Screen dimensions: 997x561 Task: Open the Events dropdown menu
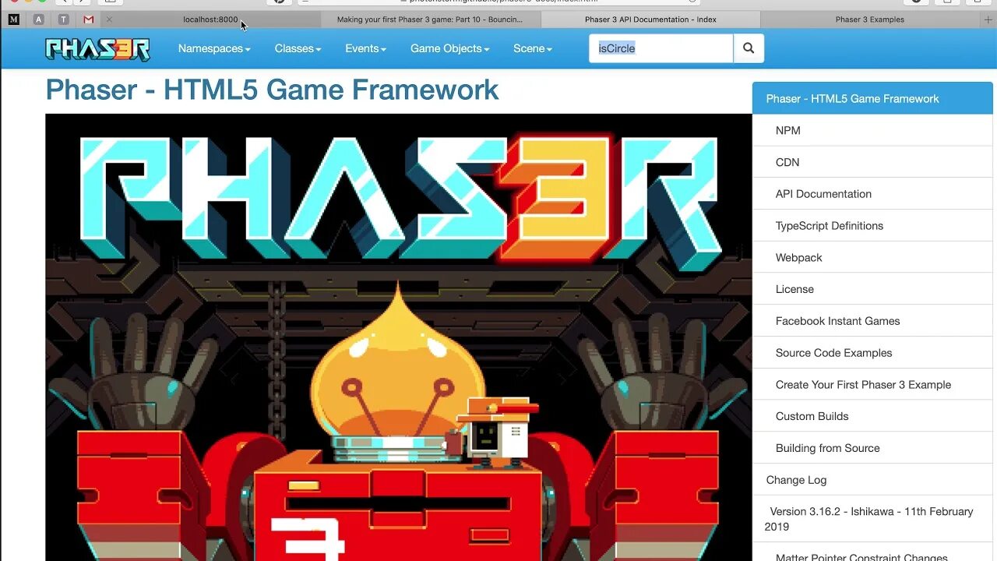pos(365,48)
